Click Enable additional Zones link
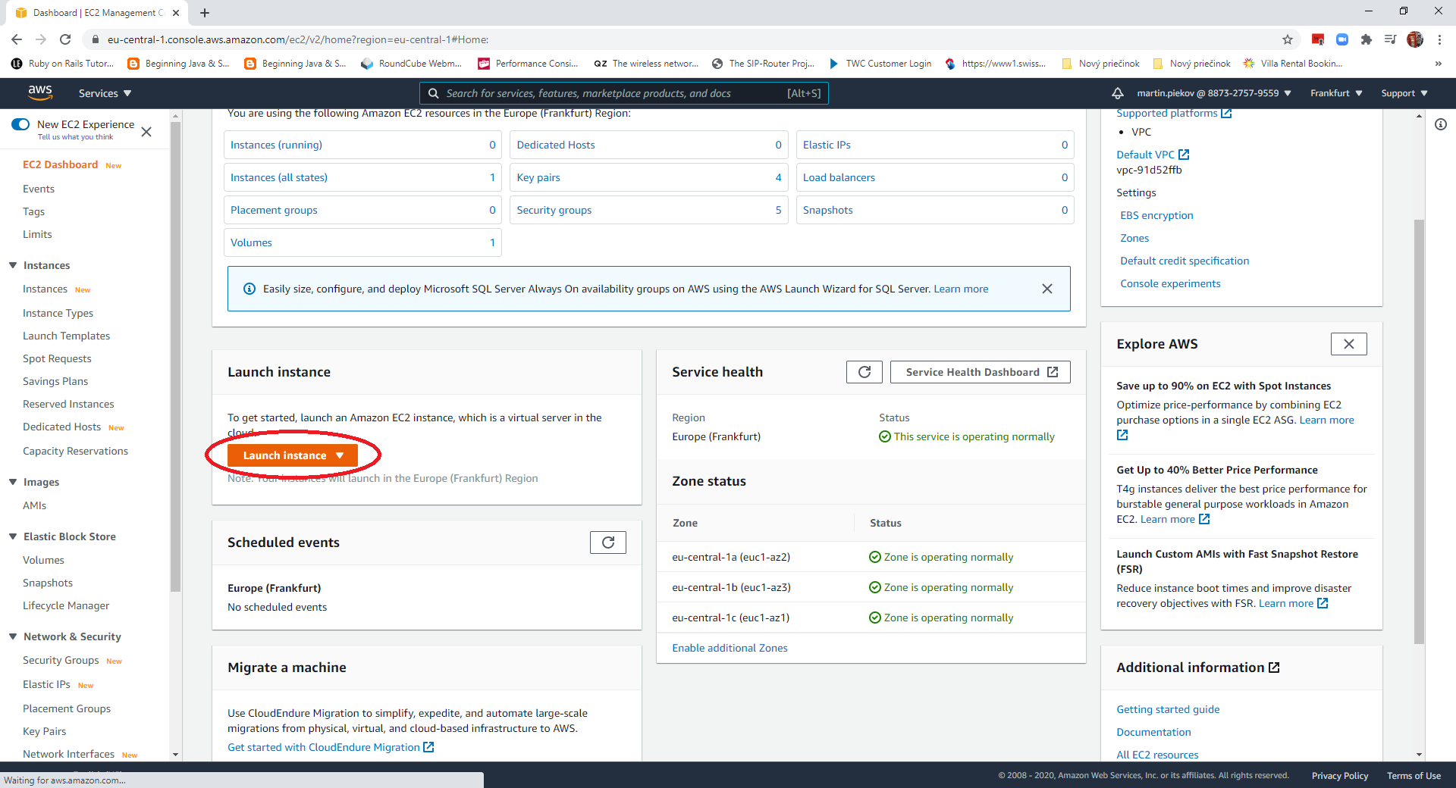 point(730,648)
